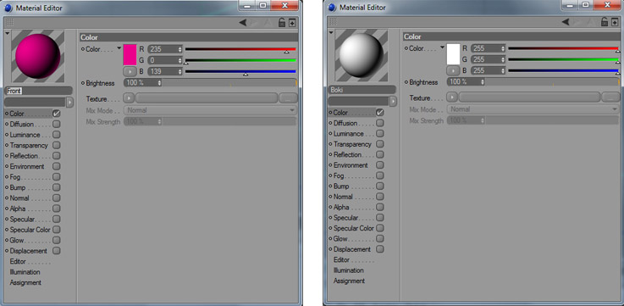The image size is (624, 306).
Task: Expand Color dropdown triangle in Boki editor
Action: [x=442, y=47]
